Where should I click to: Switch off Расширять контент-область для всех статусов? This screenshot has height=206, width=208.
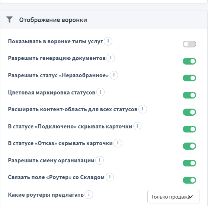(x=189, y=112)
